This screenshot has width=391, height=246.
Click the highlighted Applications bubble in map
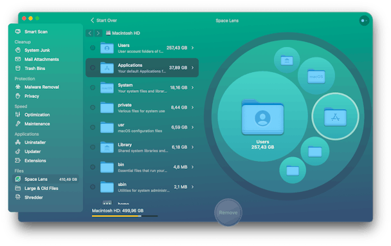point(335,117)
